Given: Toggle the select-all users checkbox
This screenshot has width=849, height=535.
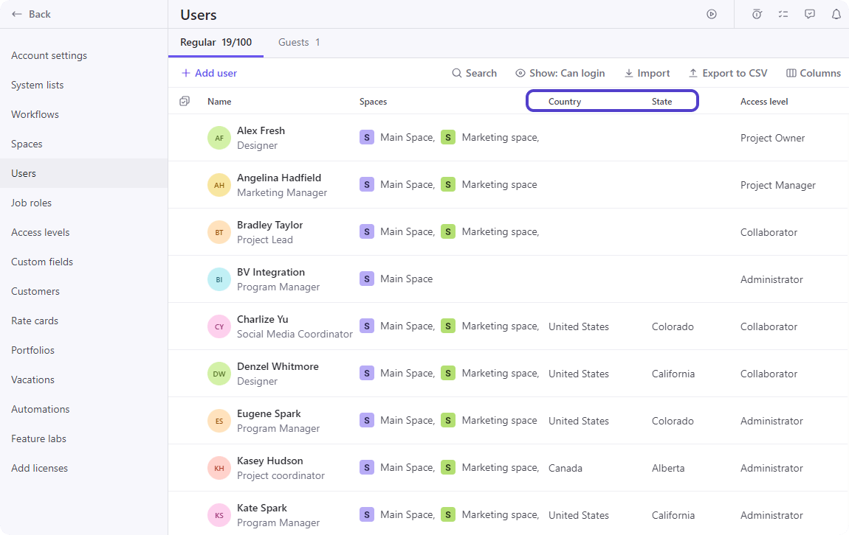Looking at the screenshot, I should click(185, 101).
